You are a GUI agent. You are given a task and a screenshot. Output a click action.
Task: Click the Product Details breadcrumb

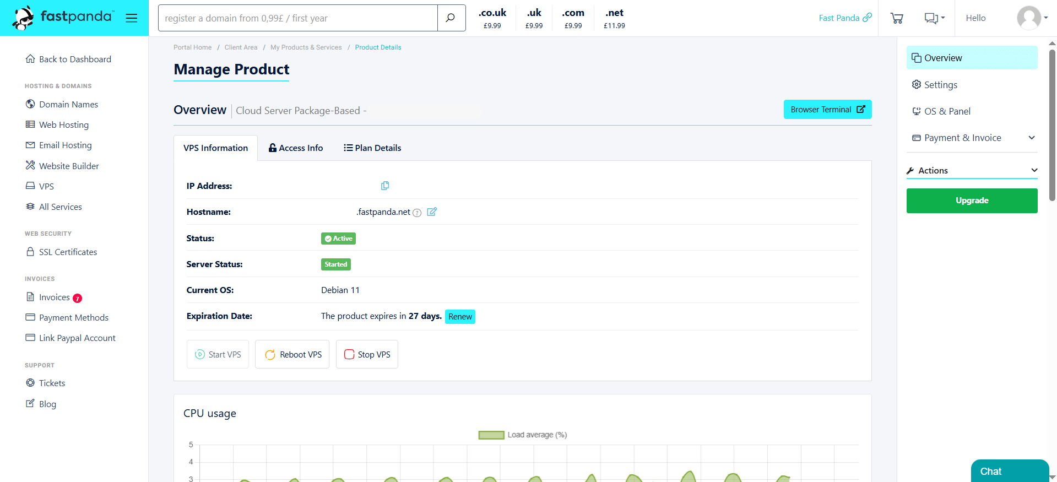click(x=378, y=47)
